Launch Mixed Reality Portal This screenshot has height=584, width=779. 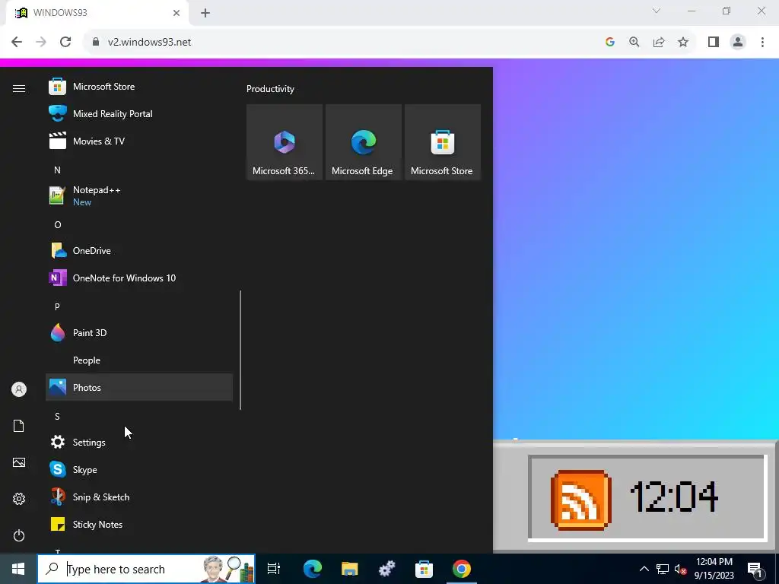pyautogui.click(x=139, y=114)
